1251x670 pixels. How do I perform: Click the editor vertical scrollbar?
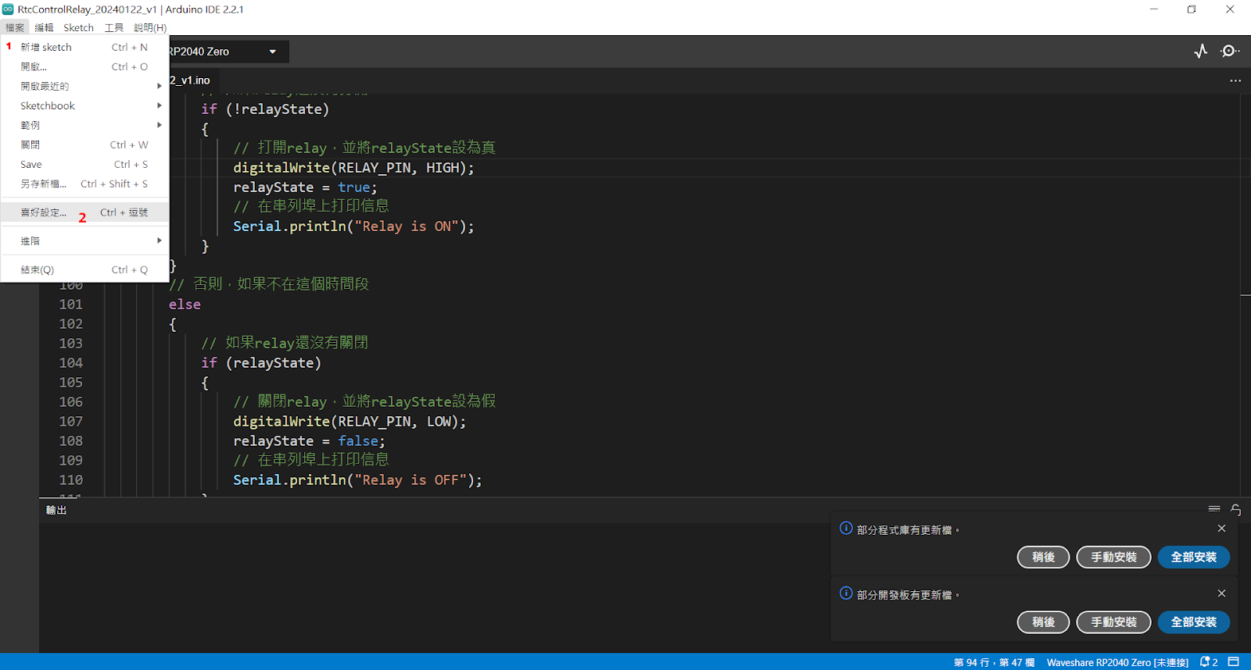point(1246,295)
